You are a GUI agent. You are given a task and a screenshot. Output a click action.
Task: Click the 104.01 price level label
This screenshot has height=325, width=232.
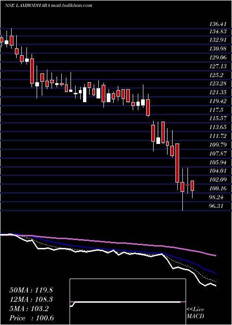coord(219,171)
